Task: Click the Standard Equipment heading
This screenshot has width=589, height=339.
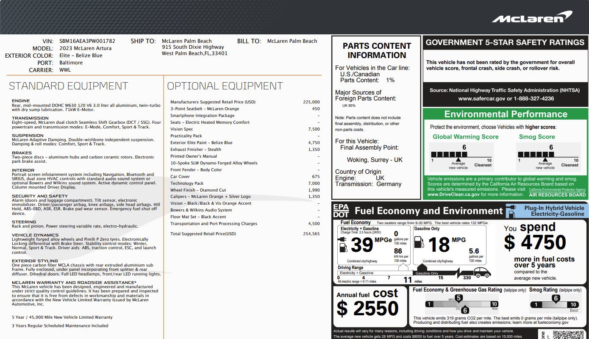Action: point(69,86)
